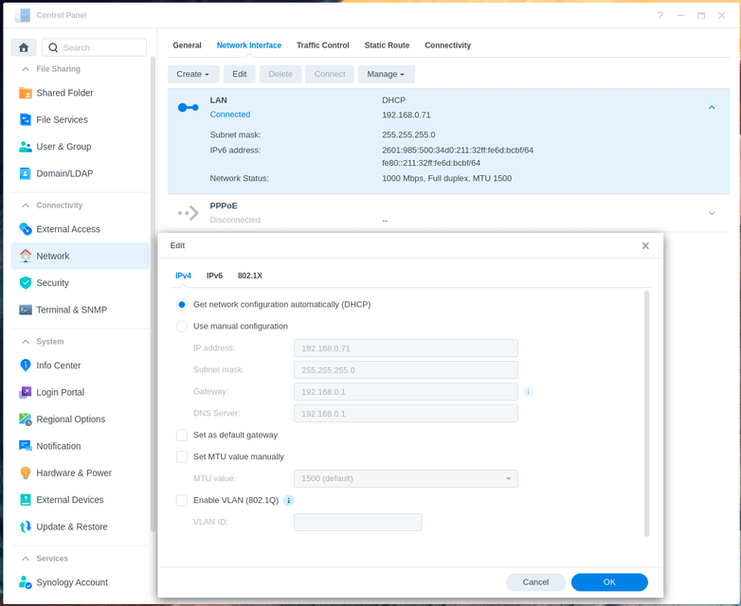Collapse the LAN interface details chevron

tap(712, 108)
